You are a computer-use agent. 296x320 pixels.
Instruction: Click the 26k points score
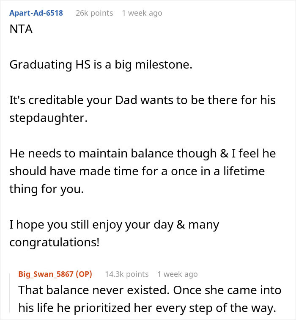94,13
